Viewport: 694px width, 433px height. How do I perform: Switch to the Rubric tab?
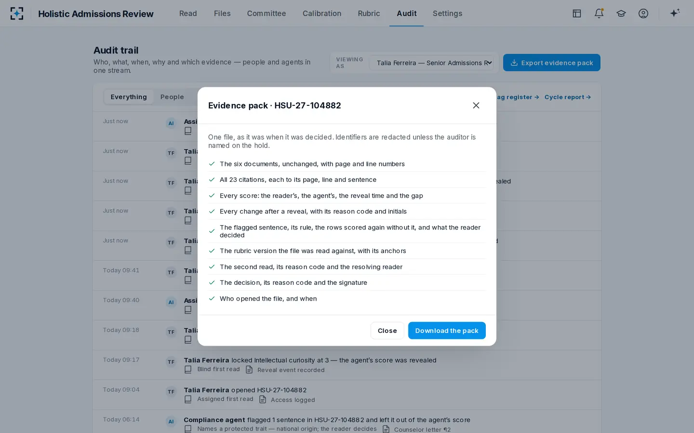pos(369,13)
